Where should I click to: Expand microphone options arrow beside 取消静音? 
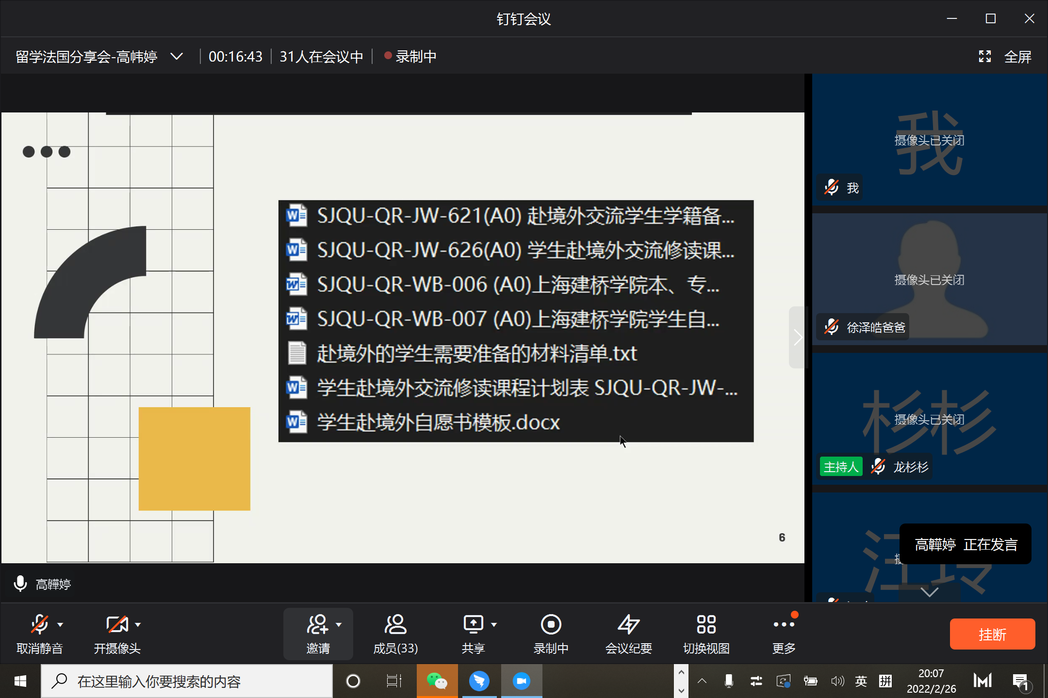60,625
